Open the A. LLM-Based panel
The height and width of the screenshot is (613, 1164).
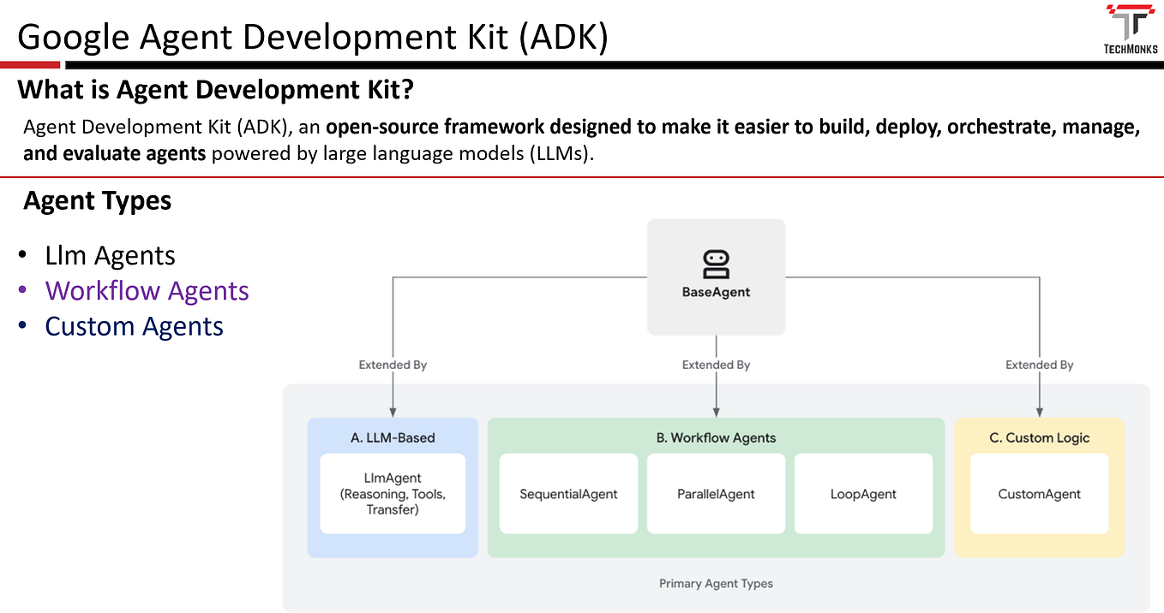[393, 437]
